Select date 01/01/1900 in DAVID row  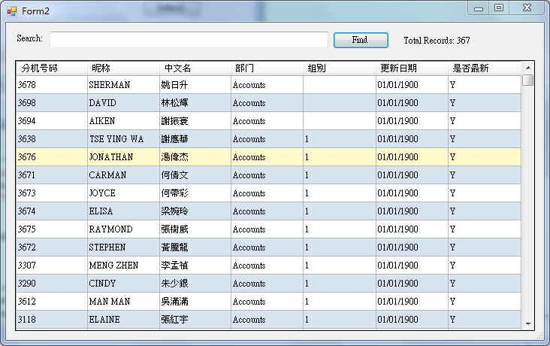412,103
